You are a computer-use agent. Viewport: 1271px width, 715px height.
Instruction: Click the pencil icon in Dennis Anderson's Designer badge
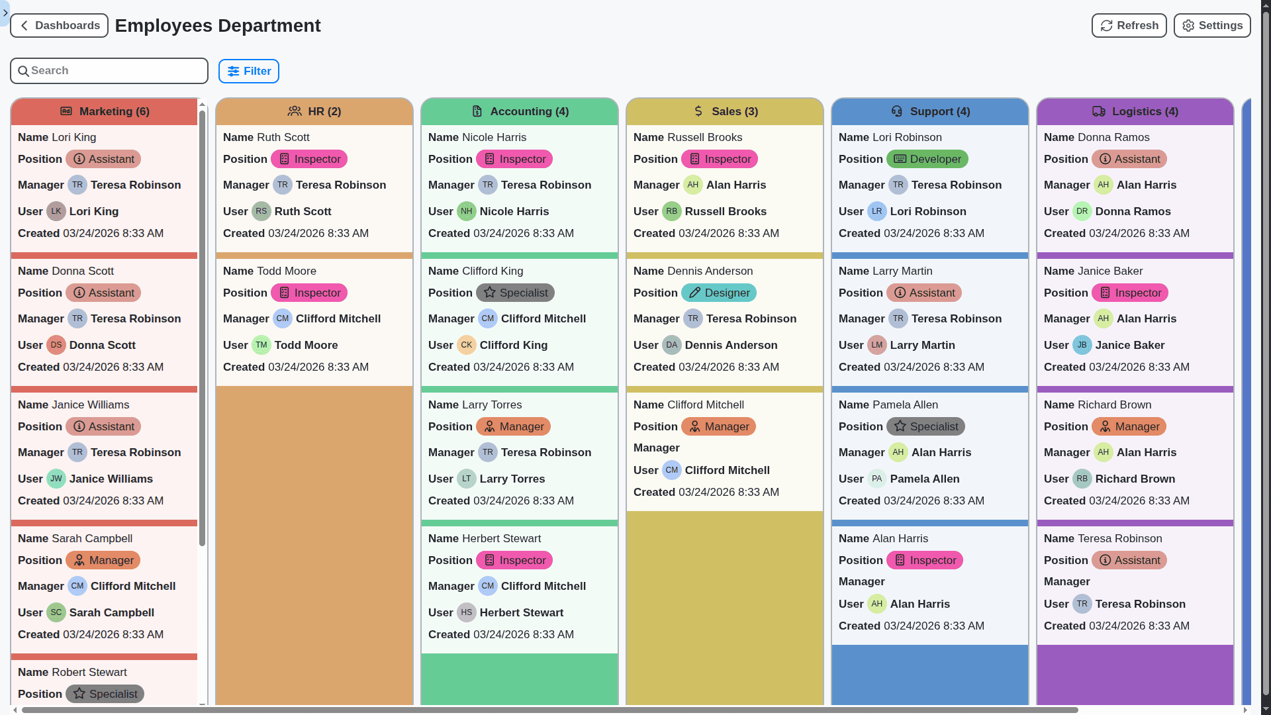694,293
